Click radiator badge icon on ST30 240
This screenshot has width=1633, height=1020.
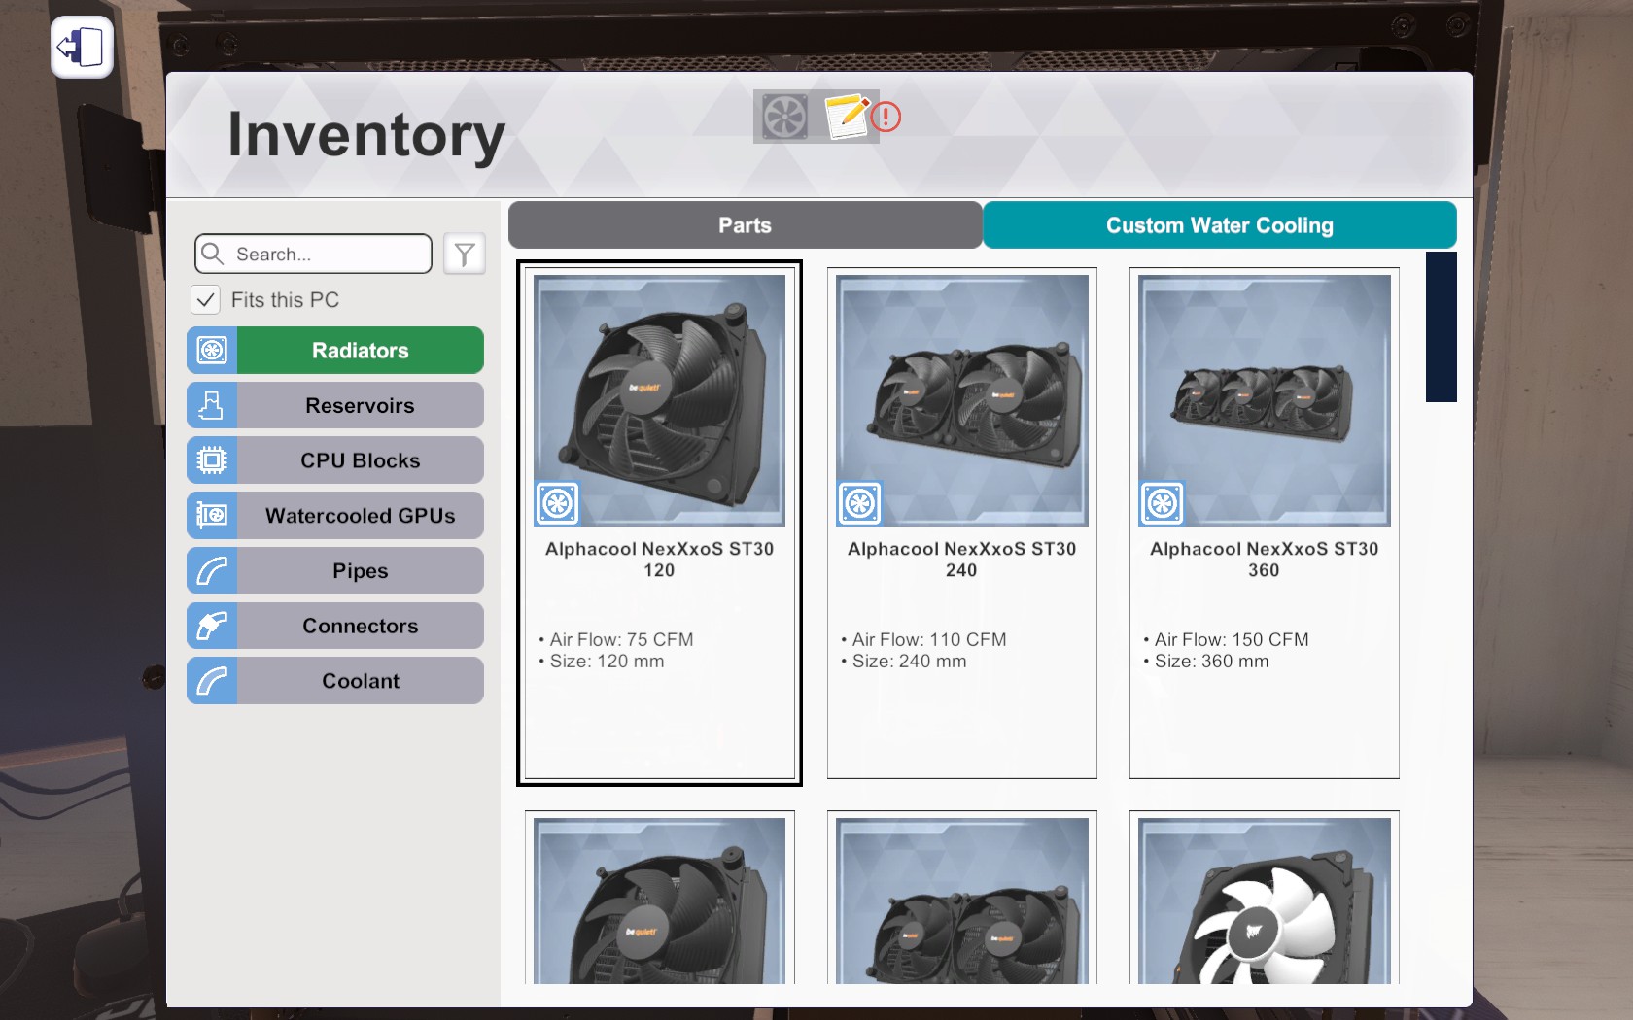pyautogui.click(x=859, y=503)
